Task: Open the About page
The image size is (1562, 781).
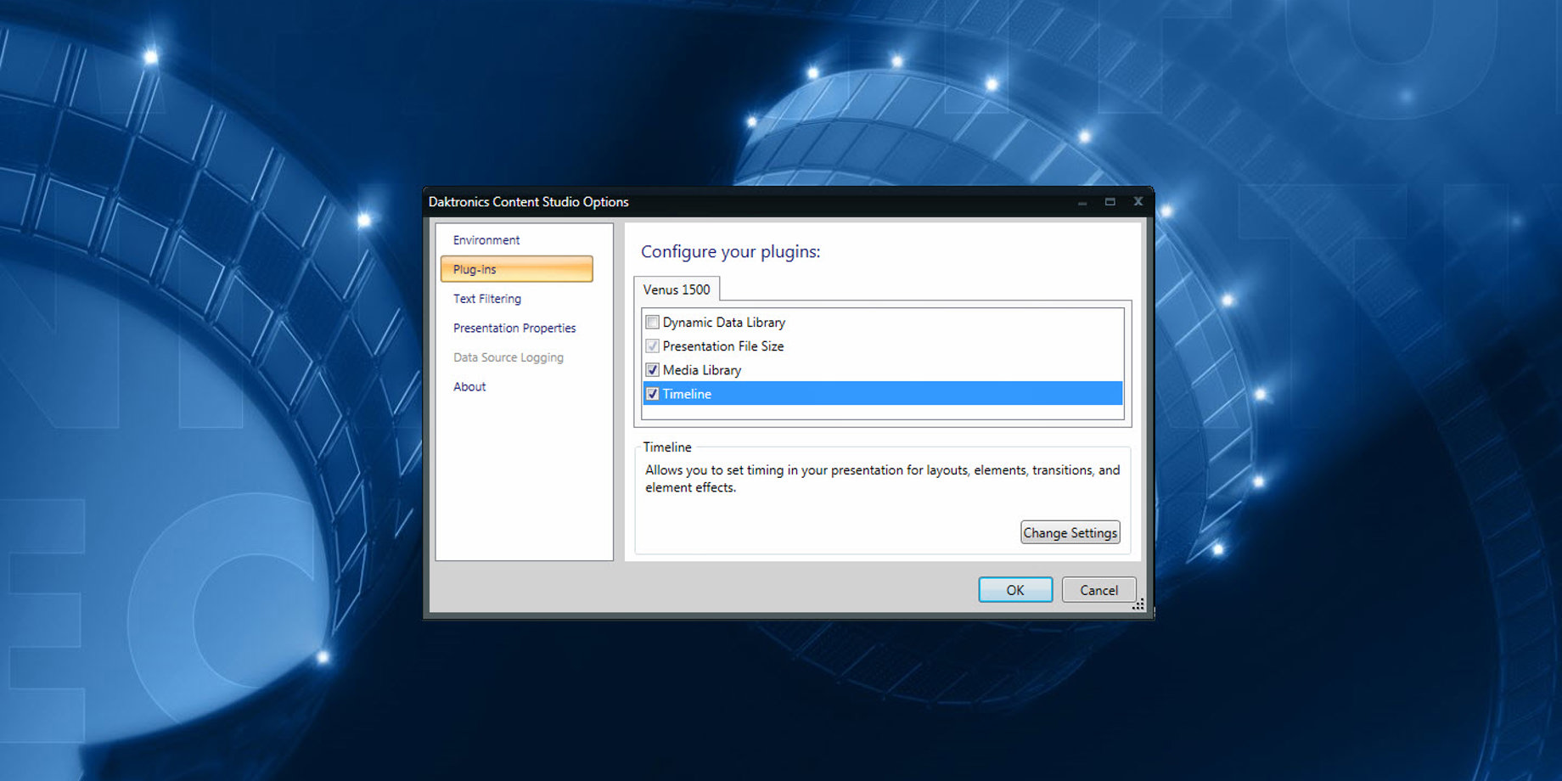Action: click(x=469, y=387)
